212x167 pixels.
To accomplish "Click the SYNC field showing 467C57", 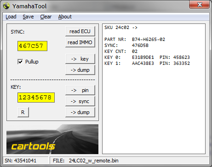I will pos(32,46).
